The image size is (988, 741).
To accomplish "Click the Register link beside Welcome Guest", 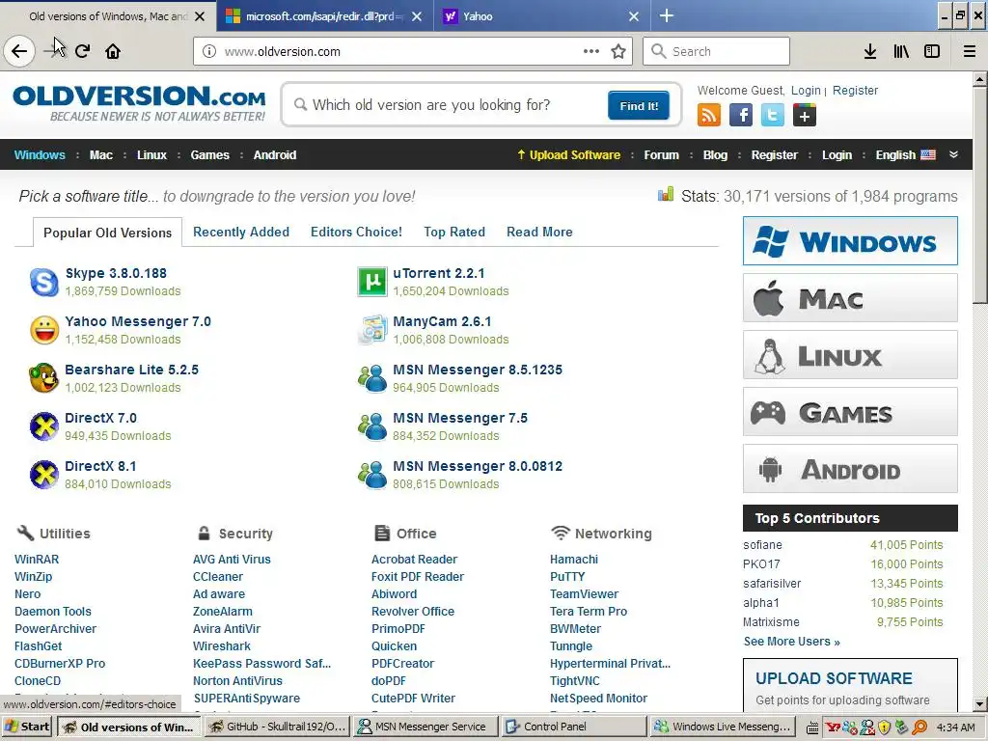I will click(x=855, y=90).
